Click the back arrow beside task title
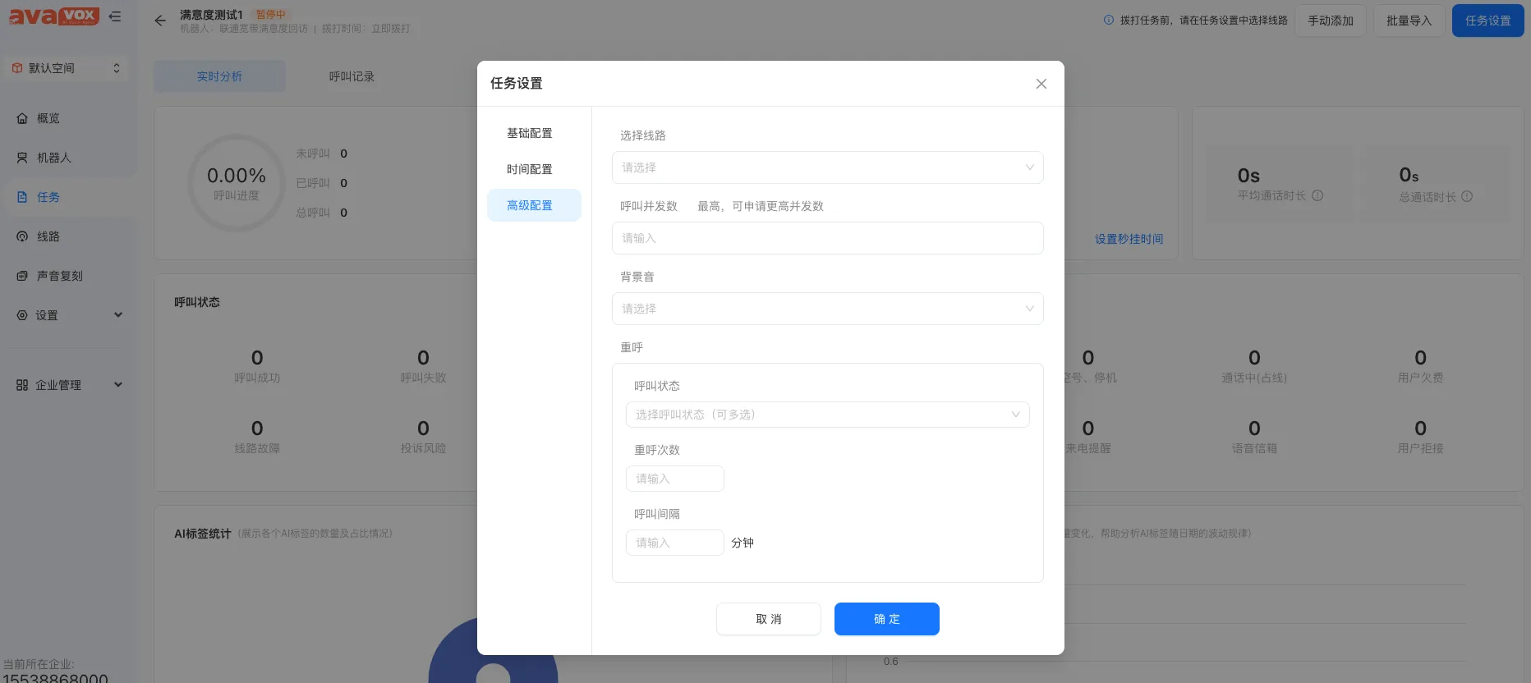The width and height of the screenshot is (1531, 683). tap(160, 21)
